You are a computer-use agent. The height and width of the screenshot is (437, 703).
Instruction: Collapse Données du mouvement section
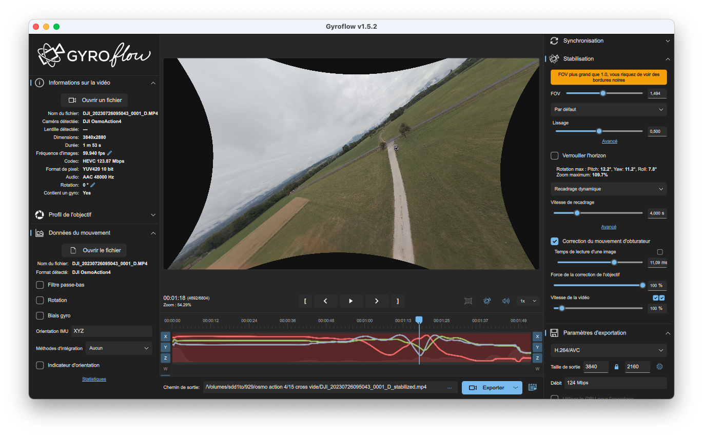pos(153,233)
